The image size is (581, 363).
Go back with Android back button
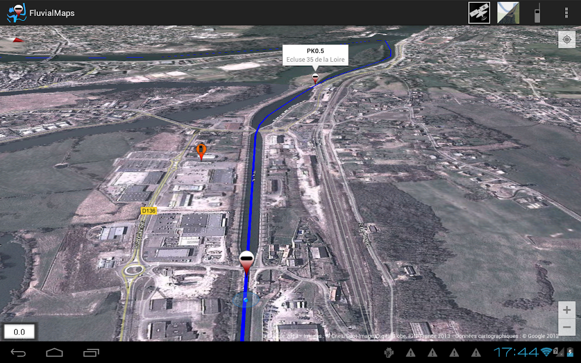[x=18, y=353]
